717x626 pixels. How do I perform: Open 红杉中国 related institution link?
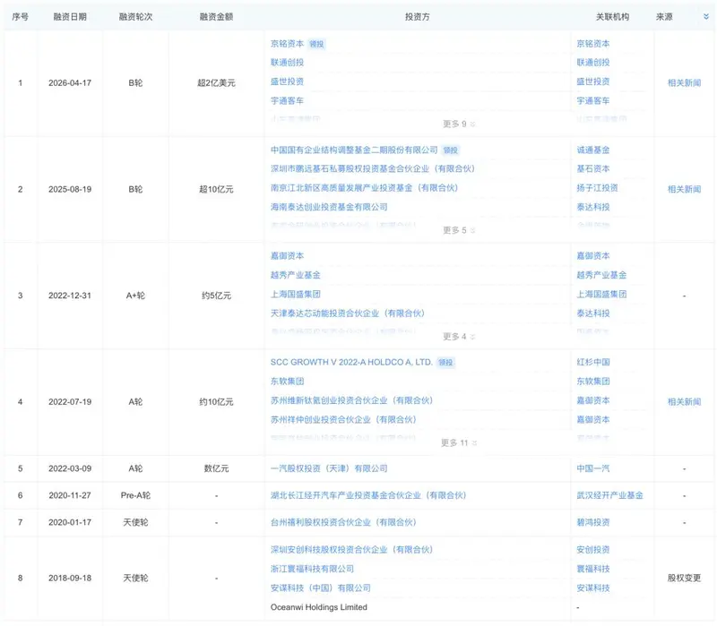(593, 362)
